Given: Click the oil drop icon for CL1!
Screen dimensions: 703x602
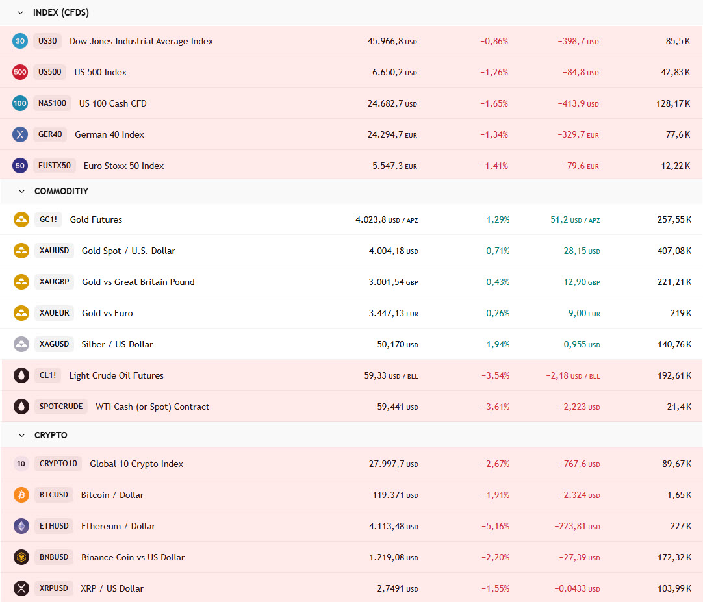Looking at the screenshot, I should tap(21, 375).
